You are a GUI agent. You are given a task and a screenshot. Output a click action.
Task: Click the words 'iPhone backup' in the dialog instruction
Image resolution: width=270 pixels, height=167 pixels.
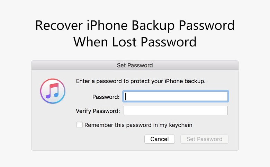(185, 81)
